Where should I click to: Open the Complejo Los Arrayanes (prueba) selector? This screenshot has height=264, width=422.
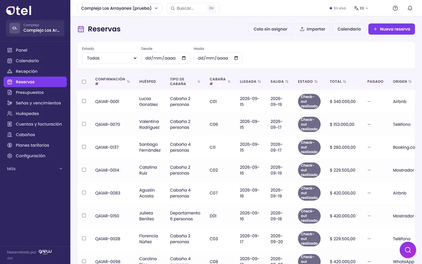(119, 8)
